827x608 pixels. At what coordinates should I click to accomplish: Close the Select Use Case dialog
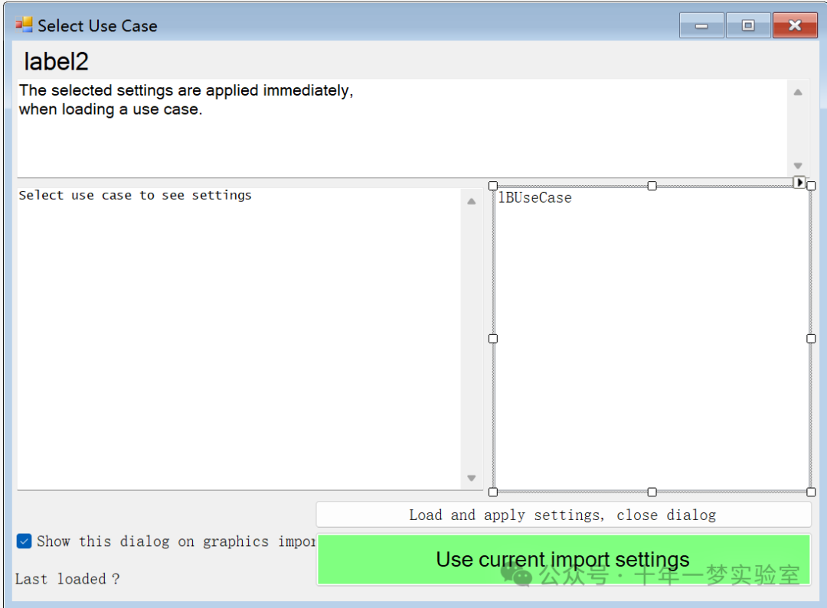[x=795, y=25]
